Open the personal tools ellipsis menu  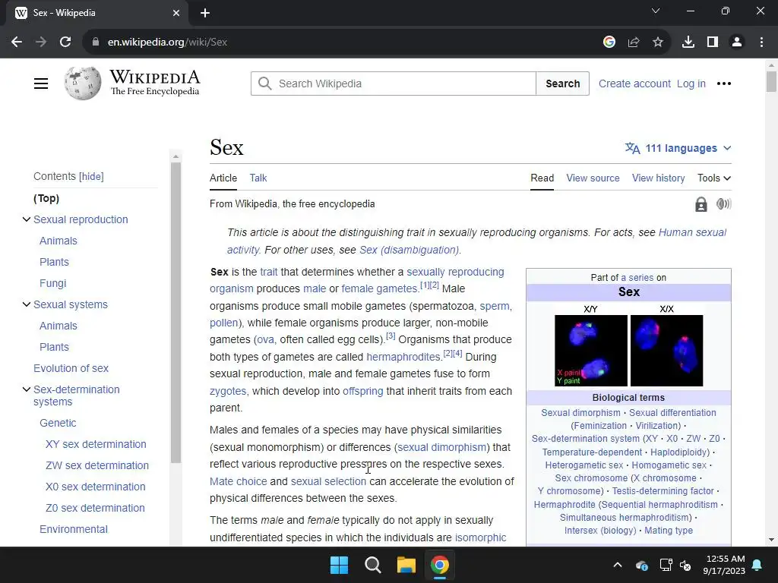click(724, 84)
